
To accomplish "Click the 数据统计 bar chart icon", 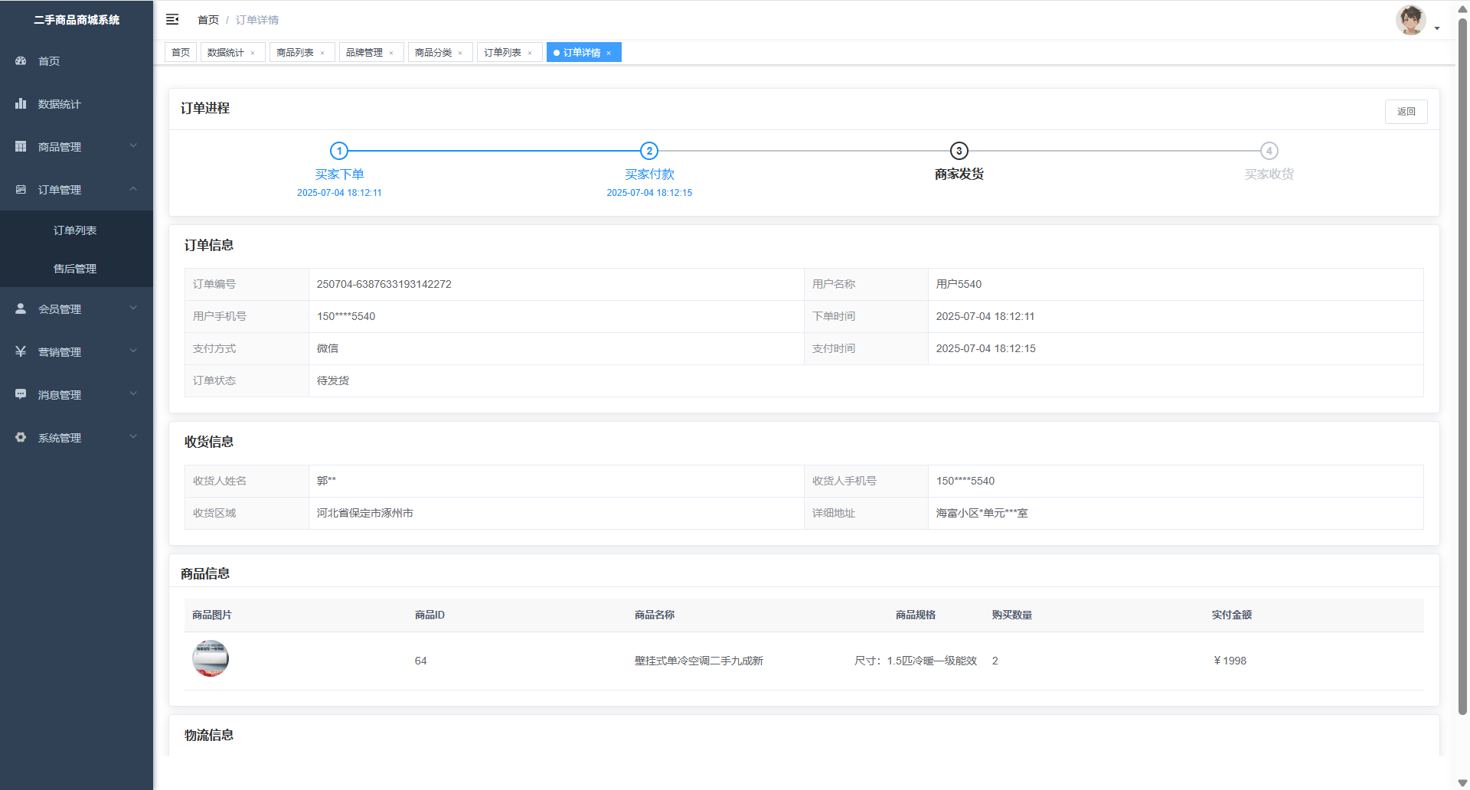I will point(21,103).
